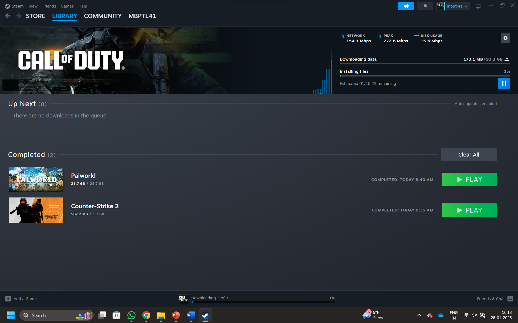Viewport: 518px width, 323px height.
Task: Click the Estimated 01:26:23 remaining text
Action: point(368,84)
